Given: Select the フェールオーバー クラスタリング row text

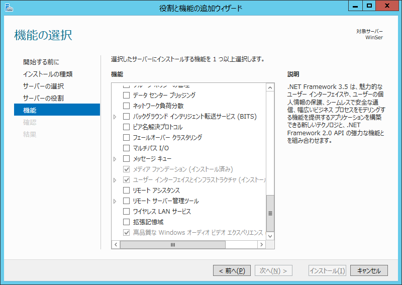Looking at the screenshot, I should pos(167,138).
